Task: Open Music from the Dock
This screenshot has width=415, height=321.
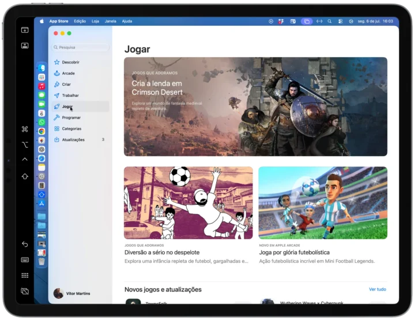Action: point(41,86)
